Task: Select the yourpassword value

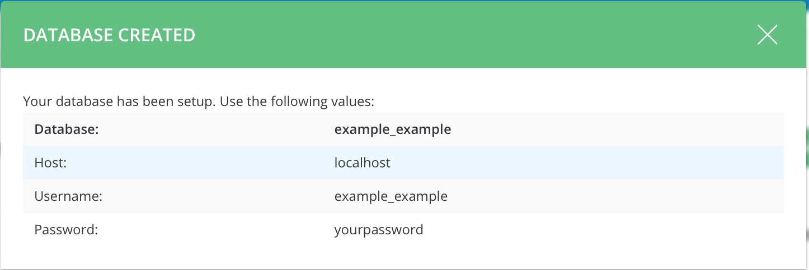Action: [x=378, y=229]
